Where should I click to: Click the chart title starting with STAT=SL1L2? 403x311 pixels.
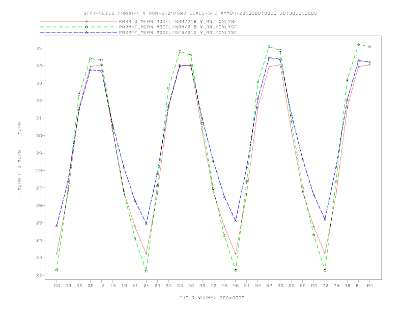tap(200, 13)
